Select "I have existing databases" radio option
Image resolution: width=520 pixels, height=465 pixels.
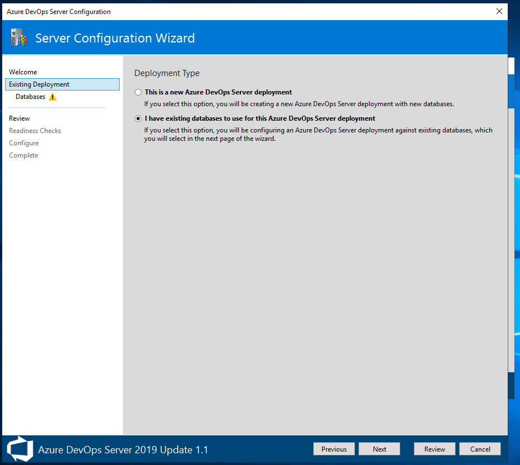pyautogui.click(x=138, y=118)
